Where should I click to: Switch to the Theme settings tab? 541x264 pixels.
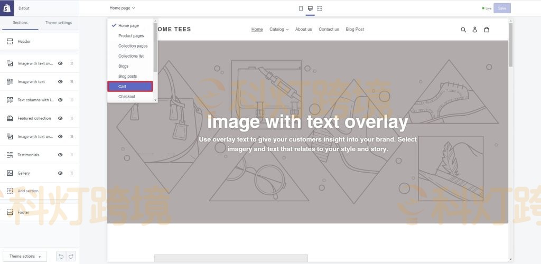pos(58,23)
